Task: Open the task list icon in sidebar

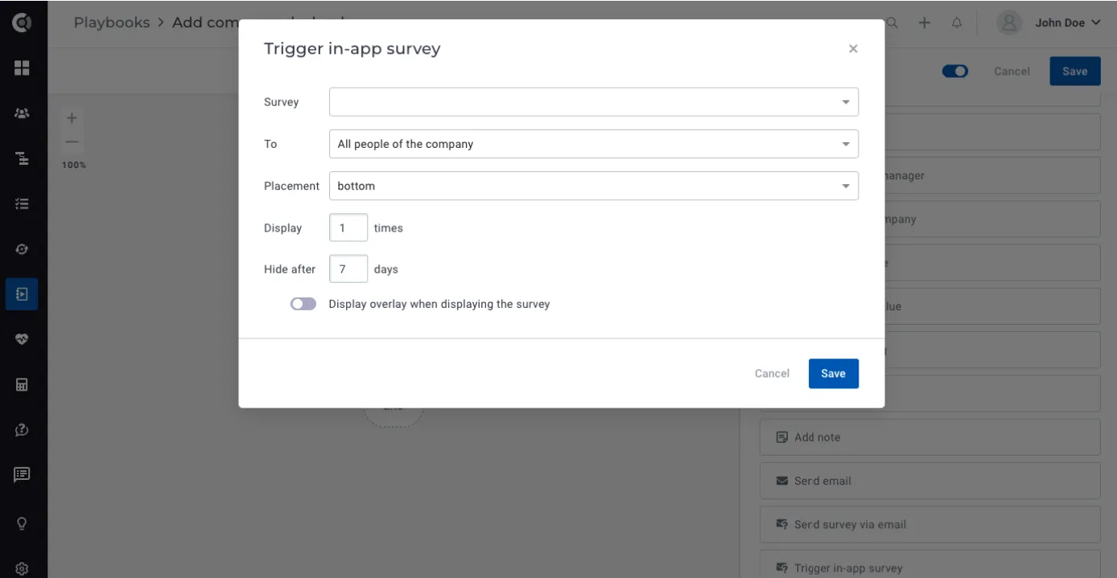Action: [22, 204]
